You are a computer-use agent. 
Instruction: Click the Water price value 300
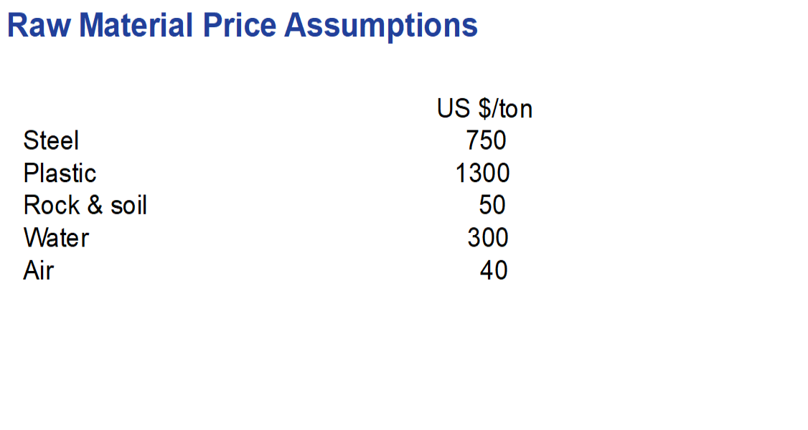coord(488,238)
